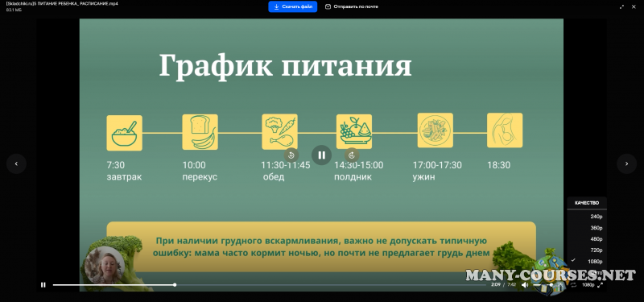This screenshot has height=302, width=644.
Task: Toggle the loop repeat icon
Action: (574, 285)
